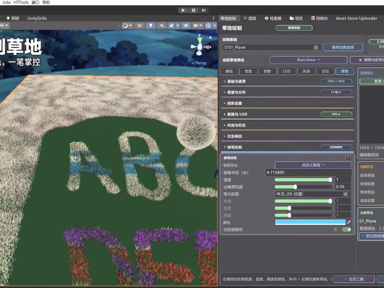The width and height of the screenshot is (384, 288).
Task: Expand the 阴影设置 section
Action: click(x=287, y=103)
